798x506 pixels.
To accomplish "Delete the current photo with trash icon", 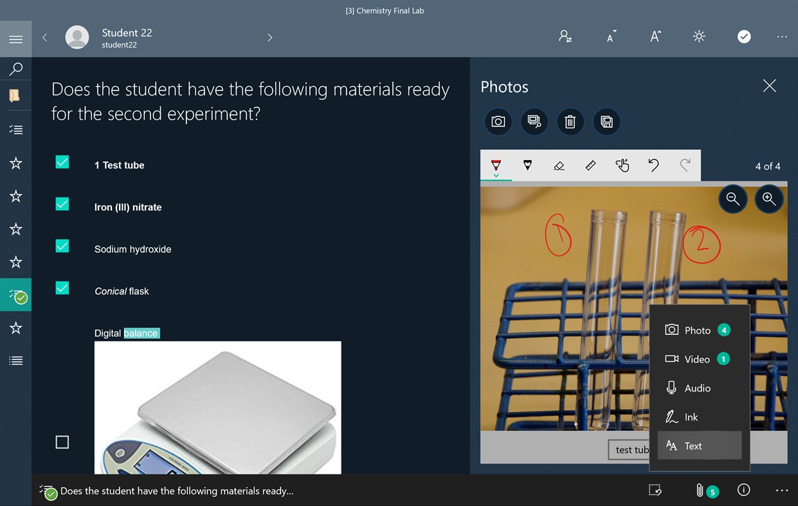I will tap(570, 122).
